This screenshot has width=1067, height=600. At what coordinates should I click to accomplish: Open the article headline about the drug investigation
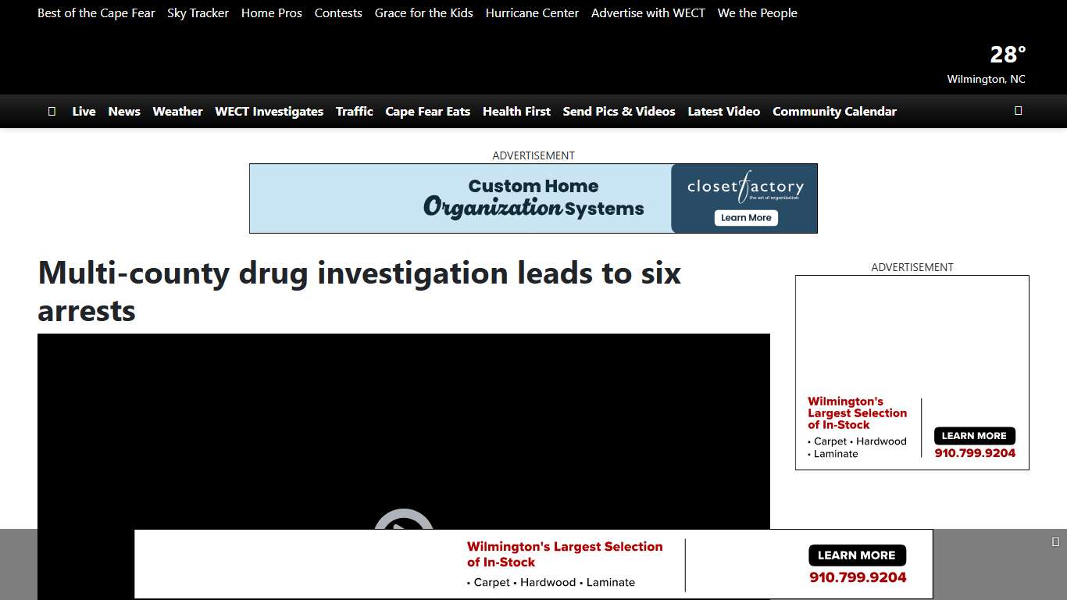click(359, 291)
